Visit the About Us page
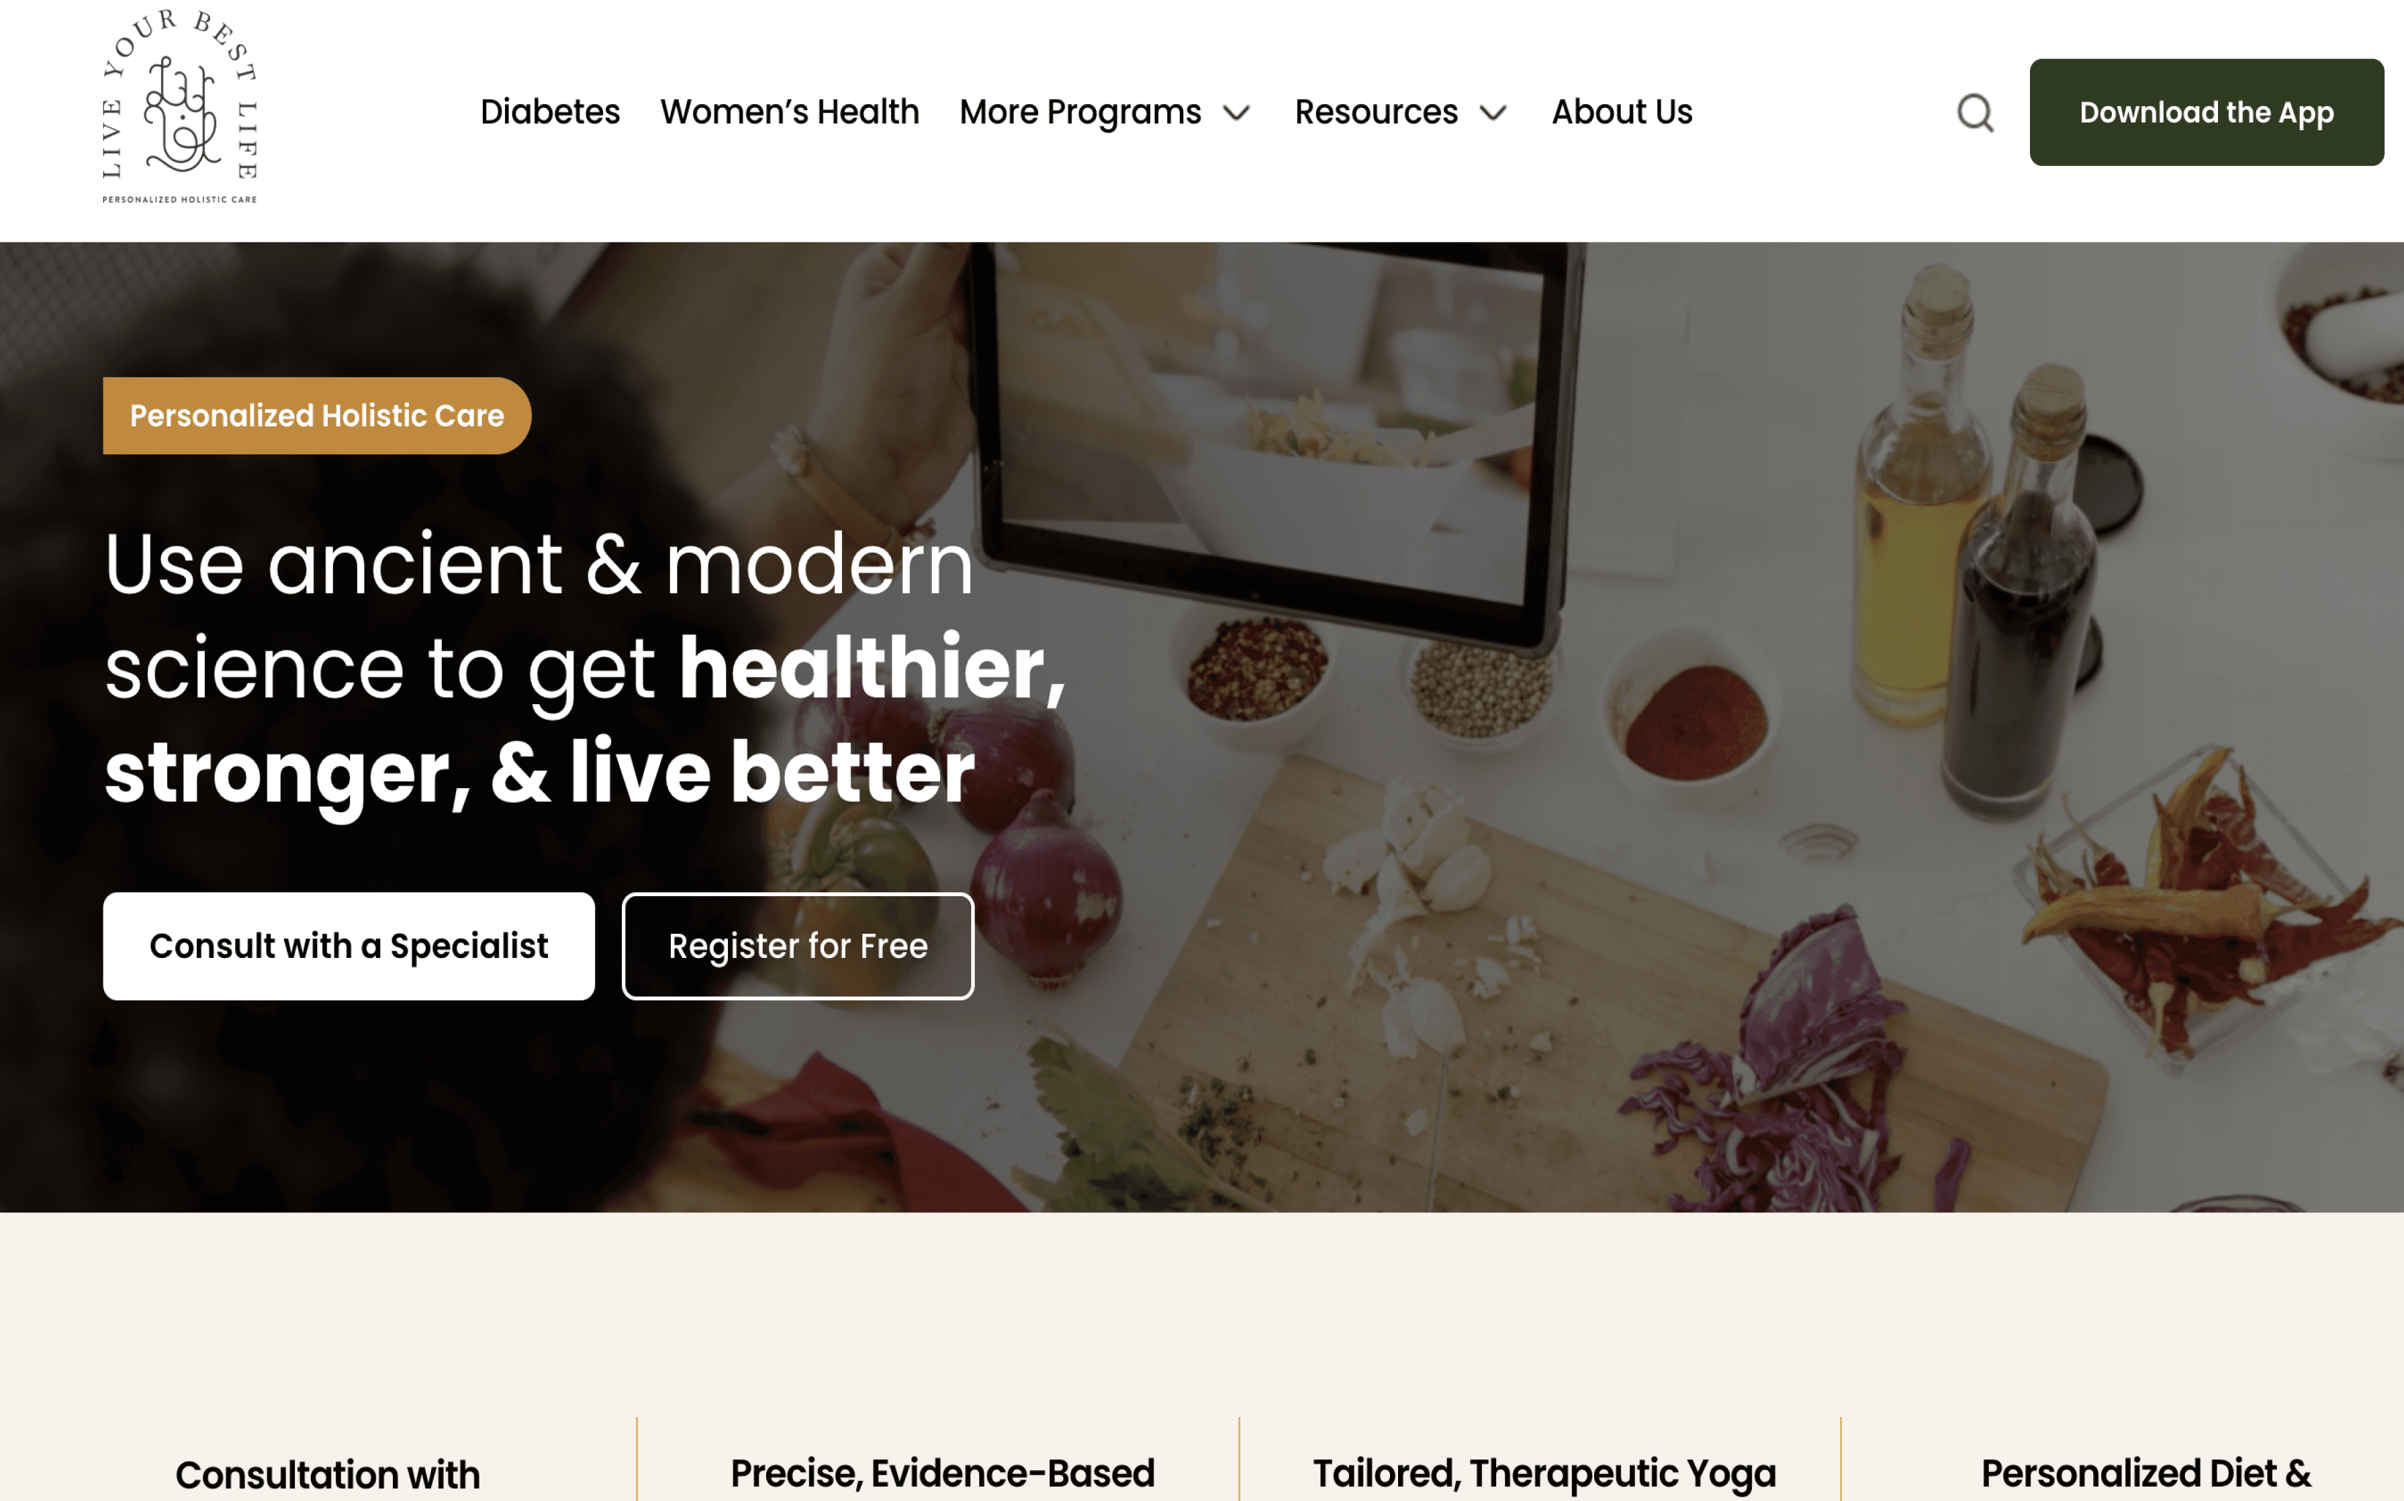The width and height of the screenshot is (2404, 1501). click(x=1622, y=112)
